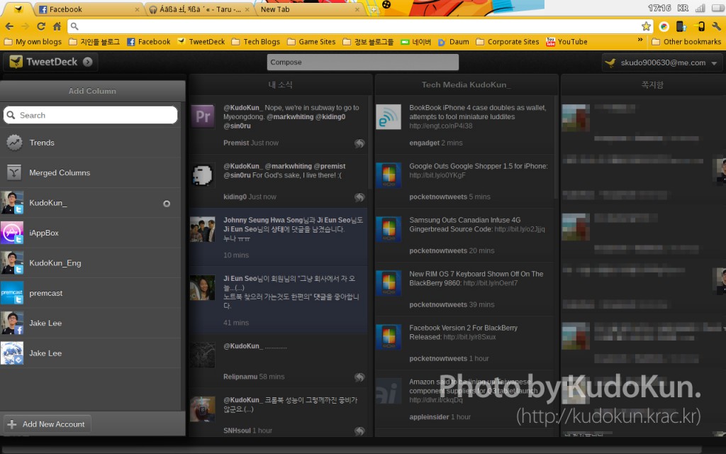The height and width of the screenshot is (454, 726).
Task: Select the iAppBox account
Action: [90, 233]
